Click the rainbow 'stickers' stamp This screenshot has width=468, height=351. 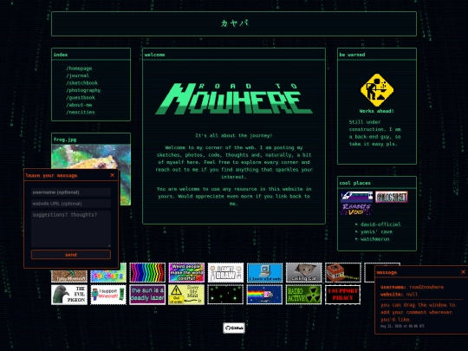(x=108, y=273)
